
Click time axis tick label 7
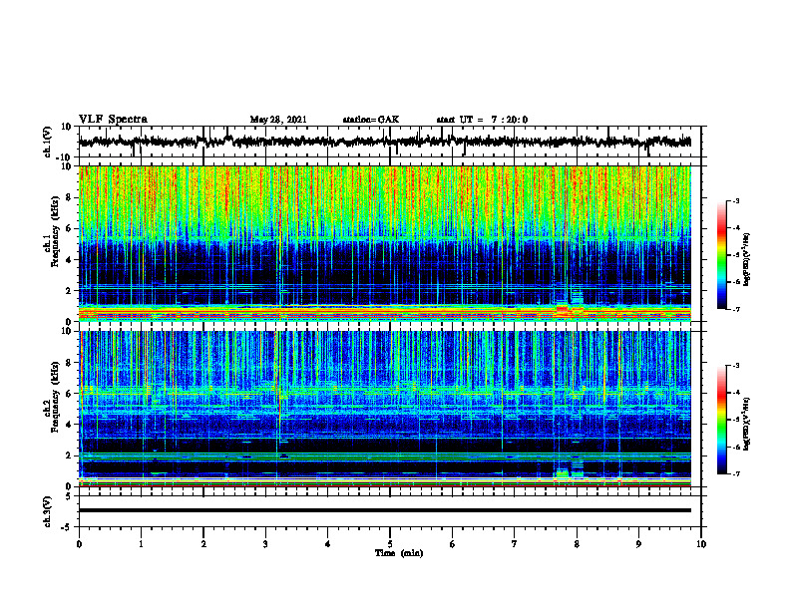[x=515, y=544]
